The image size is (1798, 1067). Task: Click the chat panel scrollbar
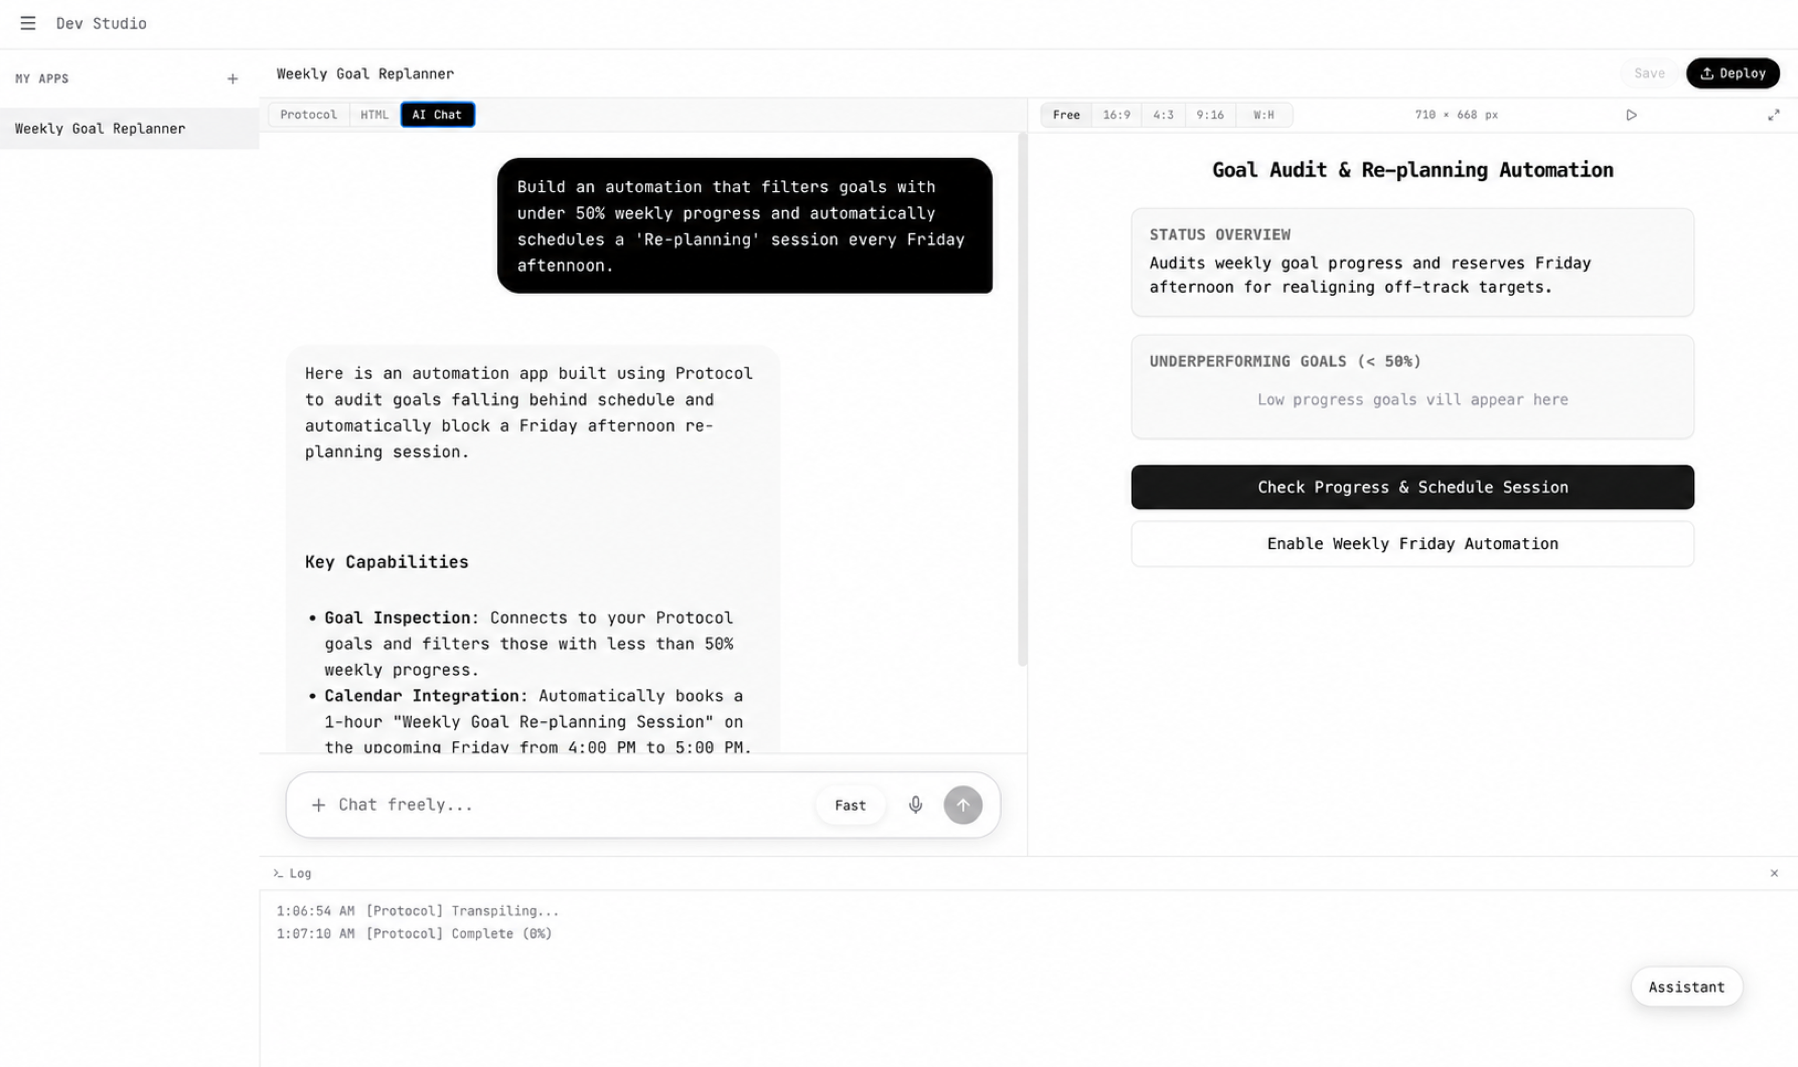pyautogui.click(x=1022, y=399)
